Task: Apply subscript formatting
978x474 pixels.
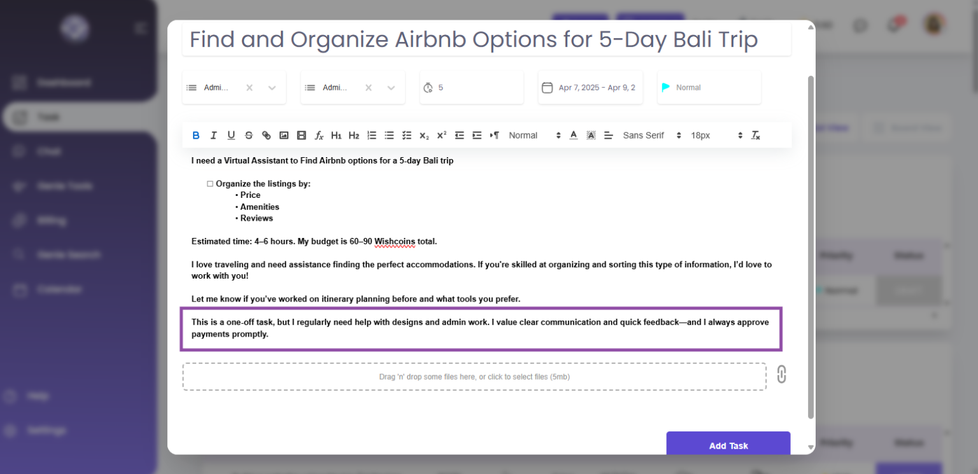Action: (x=424, y=136)
